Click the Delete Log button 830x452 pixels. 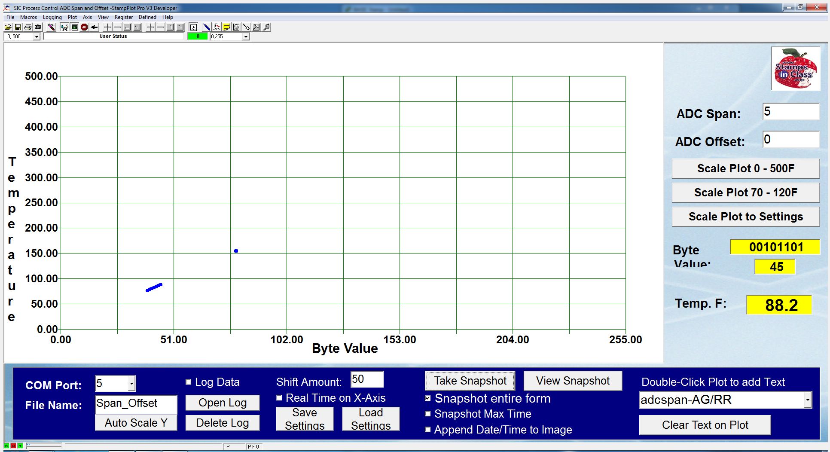point(223,423)
